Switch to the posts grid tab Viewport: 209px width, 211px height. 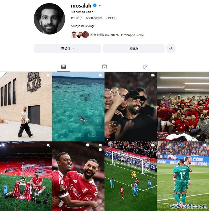pyautogui.click(x=64, y=67)
